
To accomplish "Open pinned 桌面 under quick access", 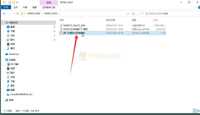I will pos(13,27).
